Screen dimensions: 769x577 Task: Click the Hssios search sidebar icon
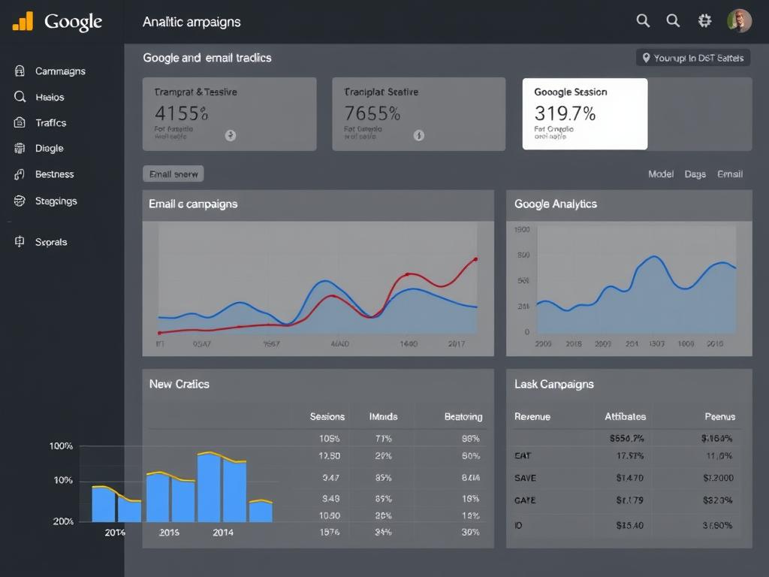click(20, 97)
